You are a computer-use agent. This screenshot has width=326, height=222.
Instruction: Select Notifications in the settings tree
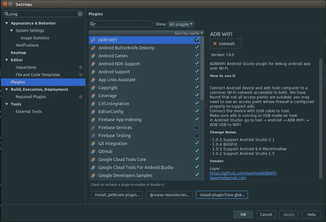[27, 45]
